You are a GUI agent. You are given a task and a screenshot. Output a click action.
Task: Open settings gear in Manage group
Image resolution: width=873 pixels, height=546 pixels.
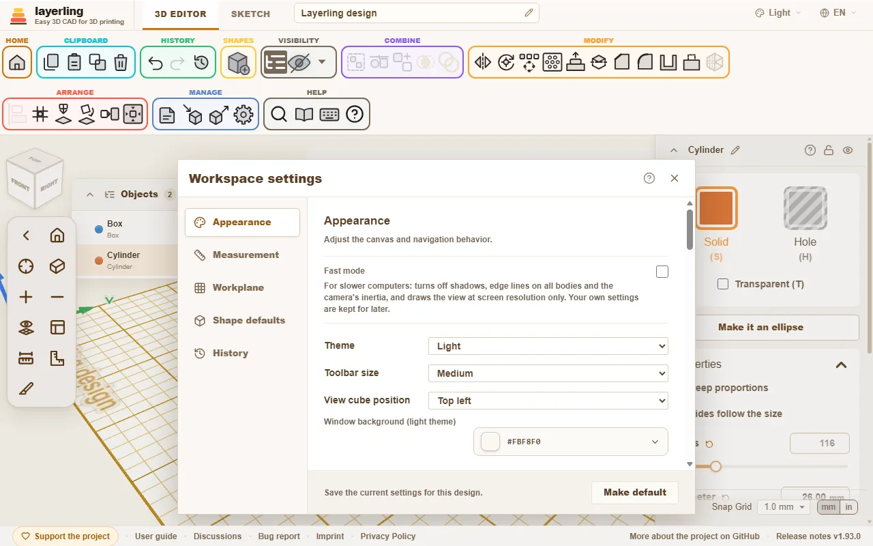click(243, 114)
